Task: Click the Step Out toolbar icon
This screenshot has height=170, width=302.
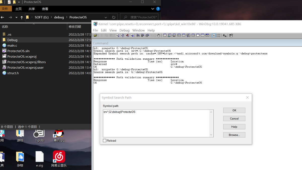Action: pyautogui.click(x=147, y=35)
